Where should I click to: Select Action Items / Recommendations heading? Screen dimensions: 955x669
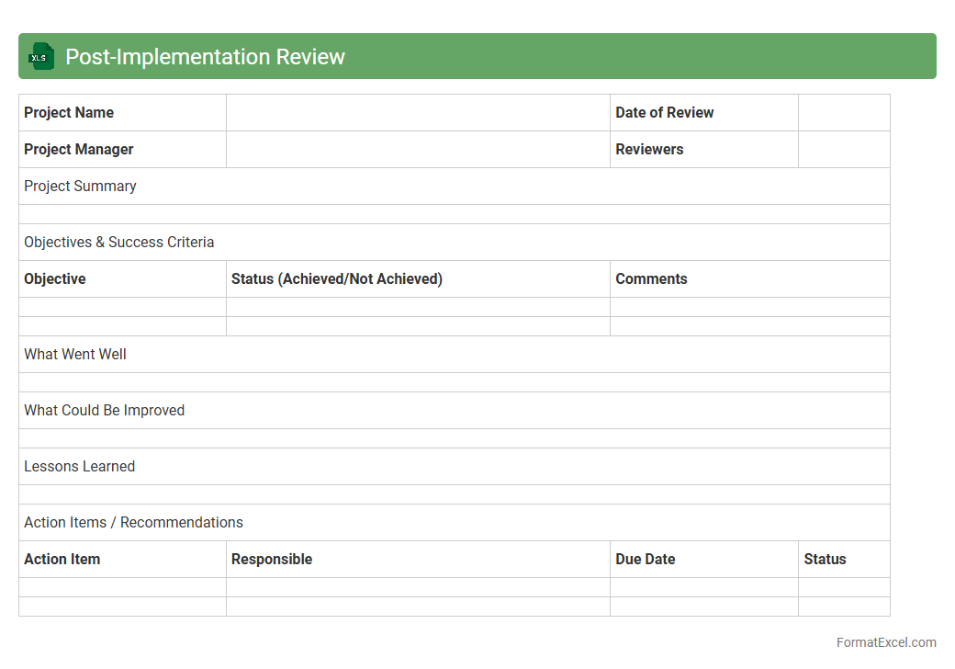click(x=134, y=523)
